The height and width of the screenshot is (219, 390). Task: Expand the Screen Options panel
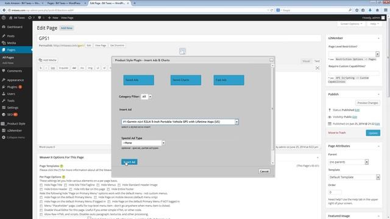click(351, 24)
